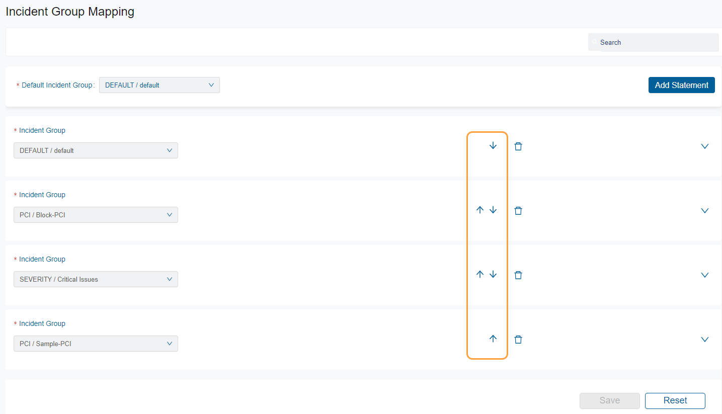Delete the DEFAULT / default statement
This screenshot has width=722, height=414.
pyautogui.click(x=518, y=146)
